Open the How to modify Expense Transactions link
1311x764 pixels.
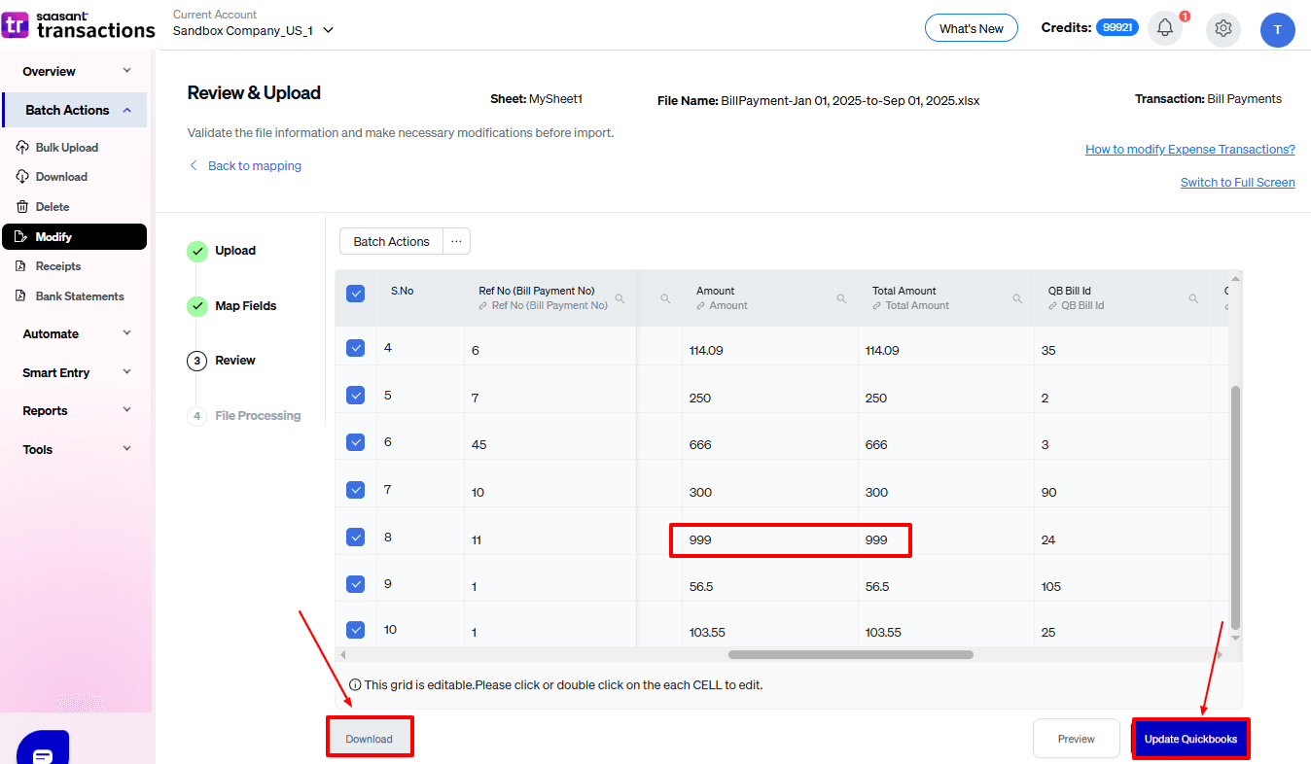(x=1189, y=149)
